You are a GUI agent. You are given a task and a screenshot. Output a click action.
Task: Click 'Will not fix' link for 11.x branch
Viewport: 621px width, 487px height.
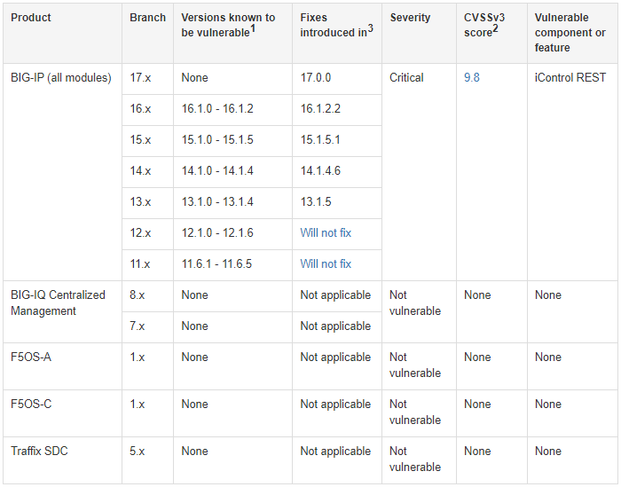(x=326, y=264)
